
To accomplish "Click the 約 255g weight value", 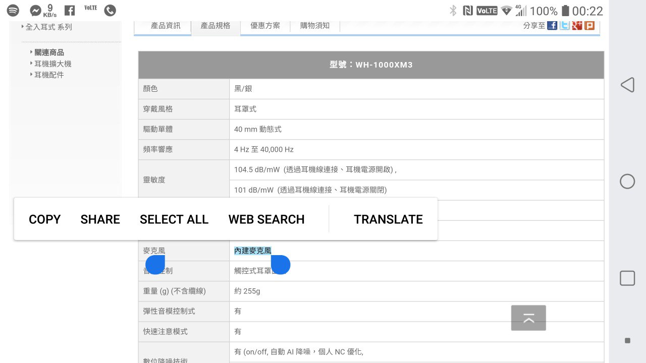I will 247,291.
